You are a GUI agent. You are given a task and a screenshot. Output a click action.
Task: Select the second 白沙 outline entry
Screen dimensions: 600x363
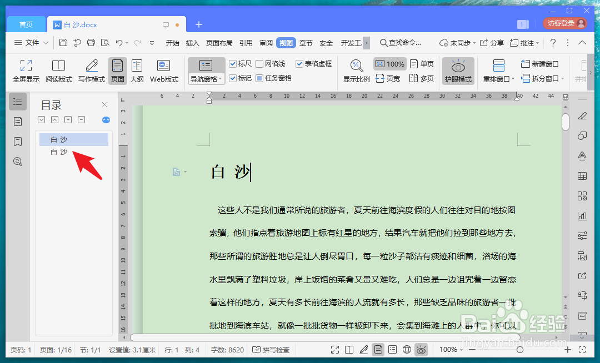pyautogui.click(x=59, y=152)
